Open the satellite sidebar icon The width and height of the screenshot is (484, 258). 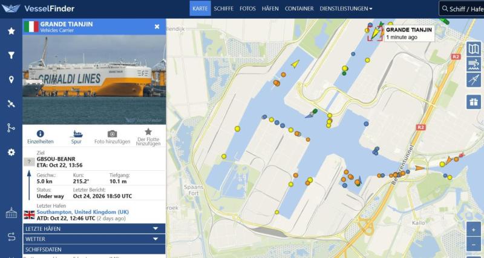pyautogui.click(x=11, y=104)
